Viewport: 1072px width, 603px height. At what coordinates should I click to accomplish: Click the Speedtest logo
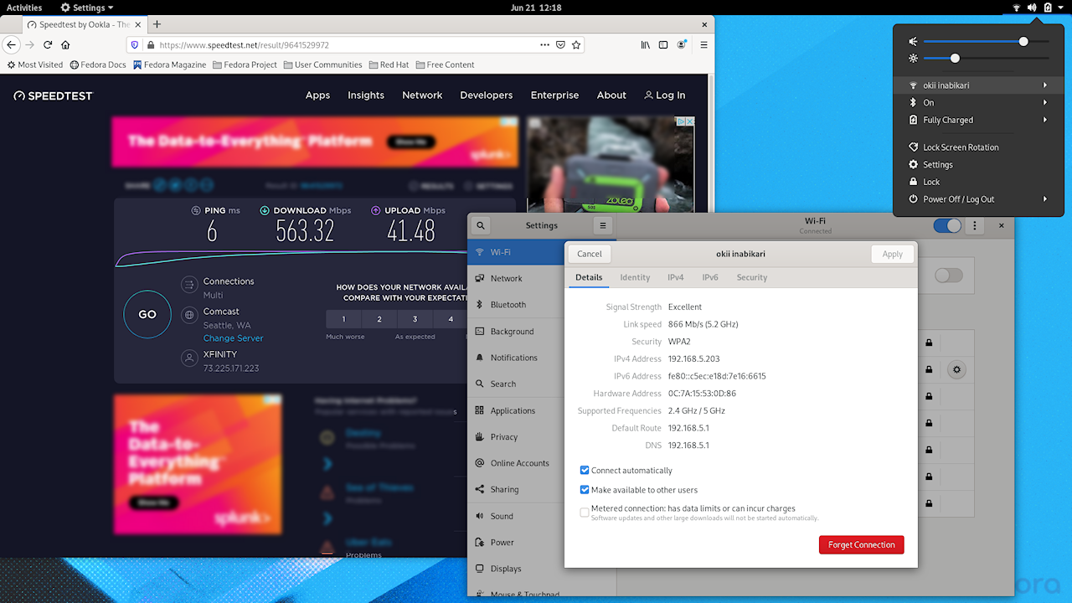[53, 95]
